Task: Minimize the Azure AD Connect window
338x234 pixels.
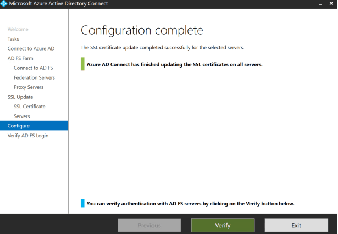Action: pos(319,4)
